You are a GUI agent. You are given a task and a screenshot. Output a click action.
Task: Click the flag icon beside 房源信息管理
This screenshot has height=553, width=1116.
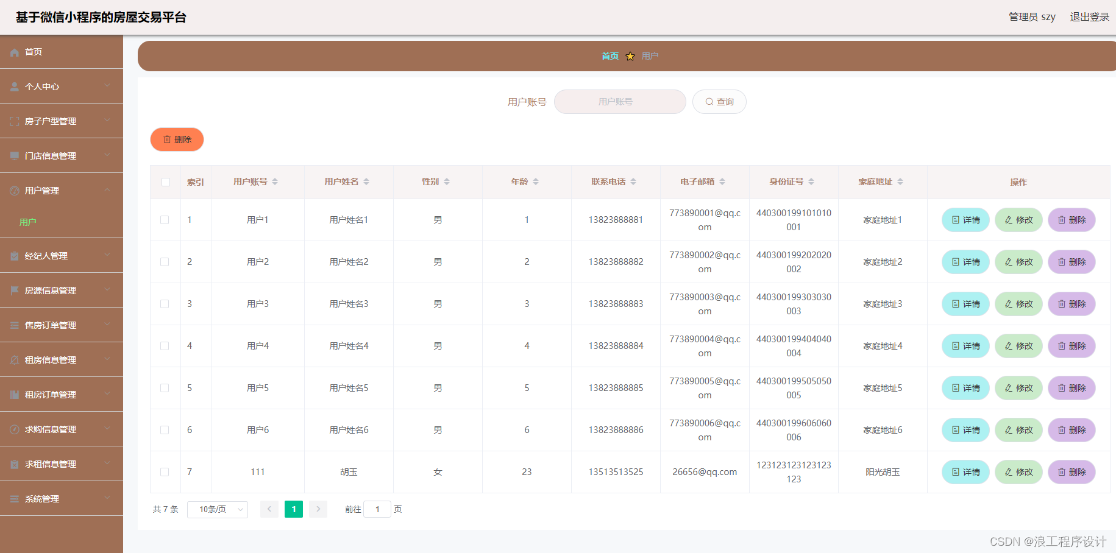[15, 291]
